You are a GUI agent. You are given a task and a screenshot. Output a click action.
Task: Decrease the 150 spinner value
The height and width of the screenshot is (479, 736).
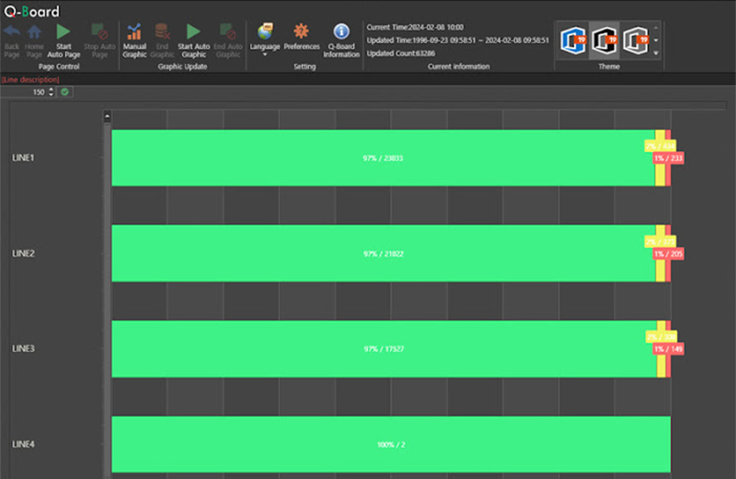point(51,95)
